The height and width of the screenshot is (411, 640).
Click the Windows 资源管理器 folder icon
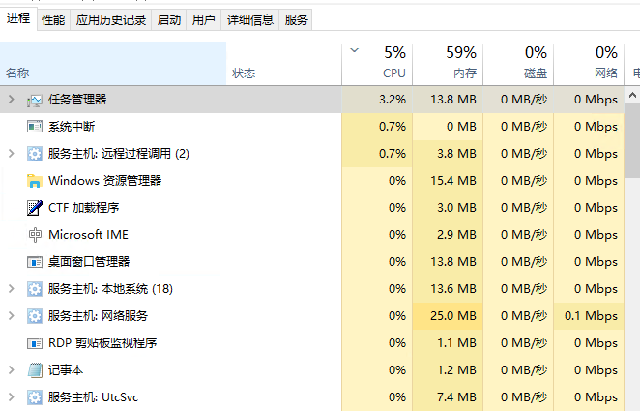point(35,181)
